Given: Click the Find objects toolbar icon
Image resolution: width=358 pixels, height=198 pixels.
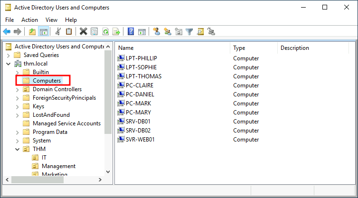Looking at the screenshot, I should coord(200,31).
